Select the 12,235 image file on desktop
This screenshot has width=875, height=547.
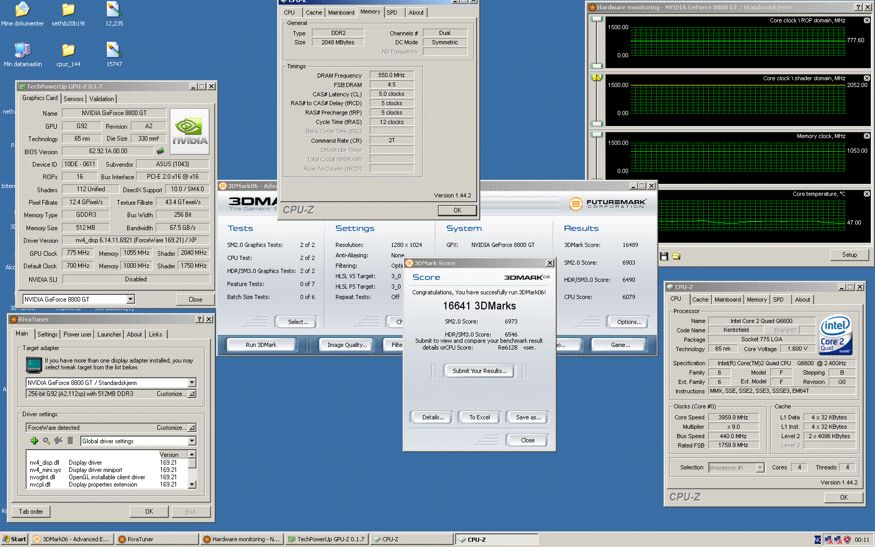coord(114,14)
